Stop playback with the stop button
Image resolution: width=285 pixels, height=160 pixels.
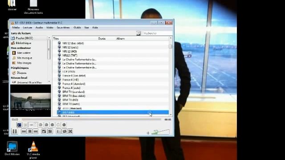[x=30, y=132]
